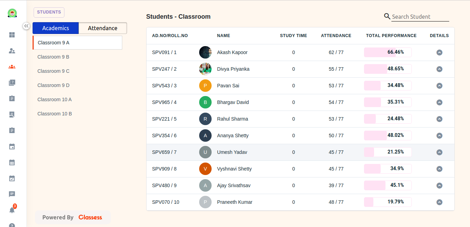Image resolution: width=470 pixels, height=227 pixels.
Task: Open the Classess link at bottom
Action: [90, 217]
